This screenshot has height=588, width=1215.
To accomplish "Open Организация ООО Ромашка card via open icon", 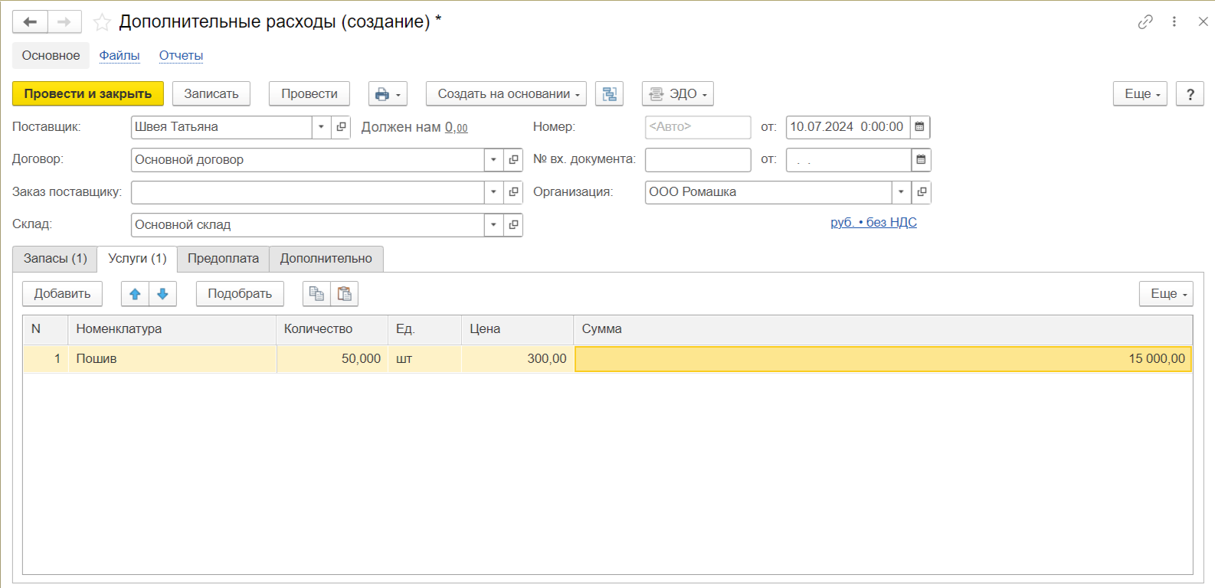I will 922,192.
